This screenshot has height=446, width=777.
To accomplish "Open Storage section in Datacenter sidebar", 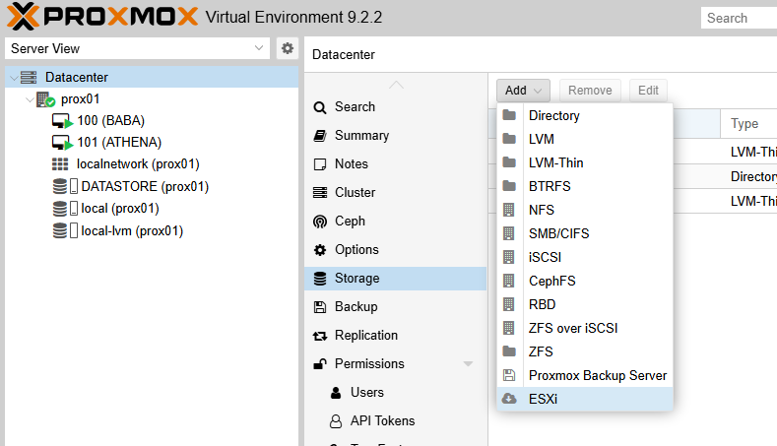I will (x=396, y=279).
